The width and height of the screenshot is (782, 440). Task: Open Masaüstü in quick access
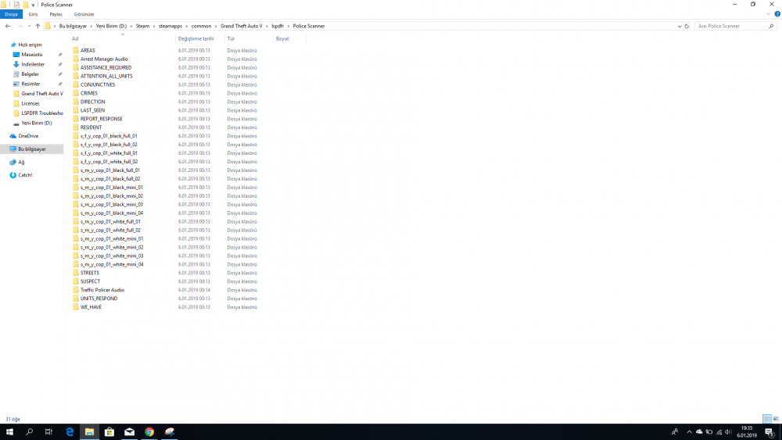[x=32, y=54]
